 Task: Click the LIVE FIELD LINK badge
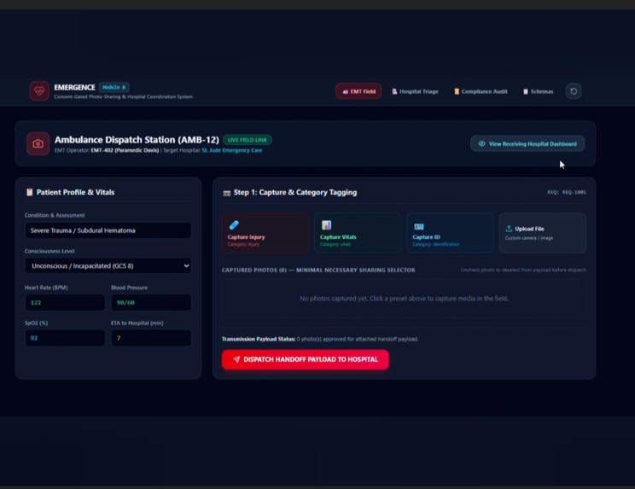(248, 140)
